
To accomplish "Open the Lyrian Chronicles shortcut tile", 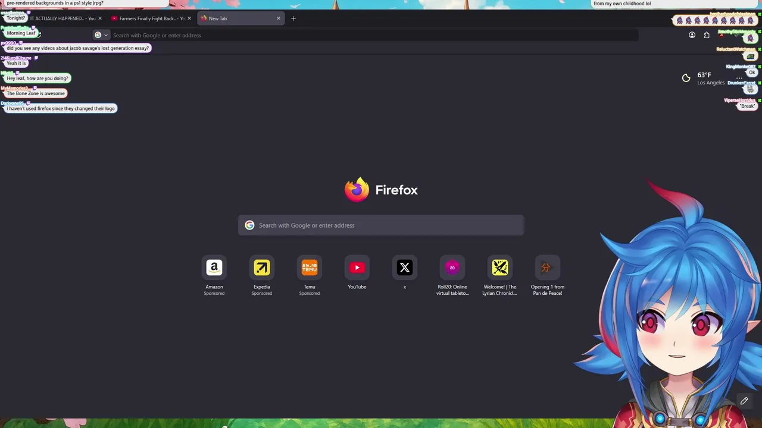I will pyautogui.click(x=500, y=267).
